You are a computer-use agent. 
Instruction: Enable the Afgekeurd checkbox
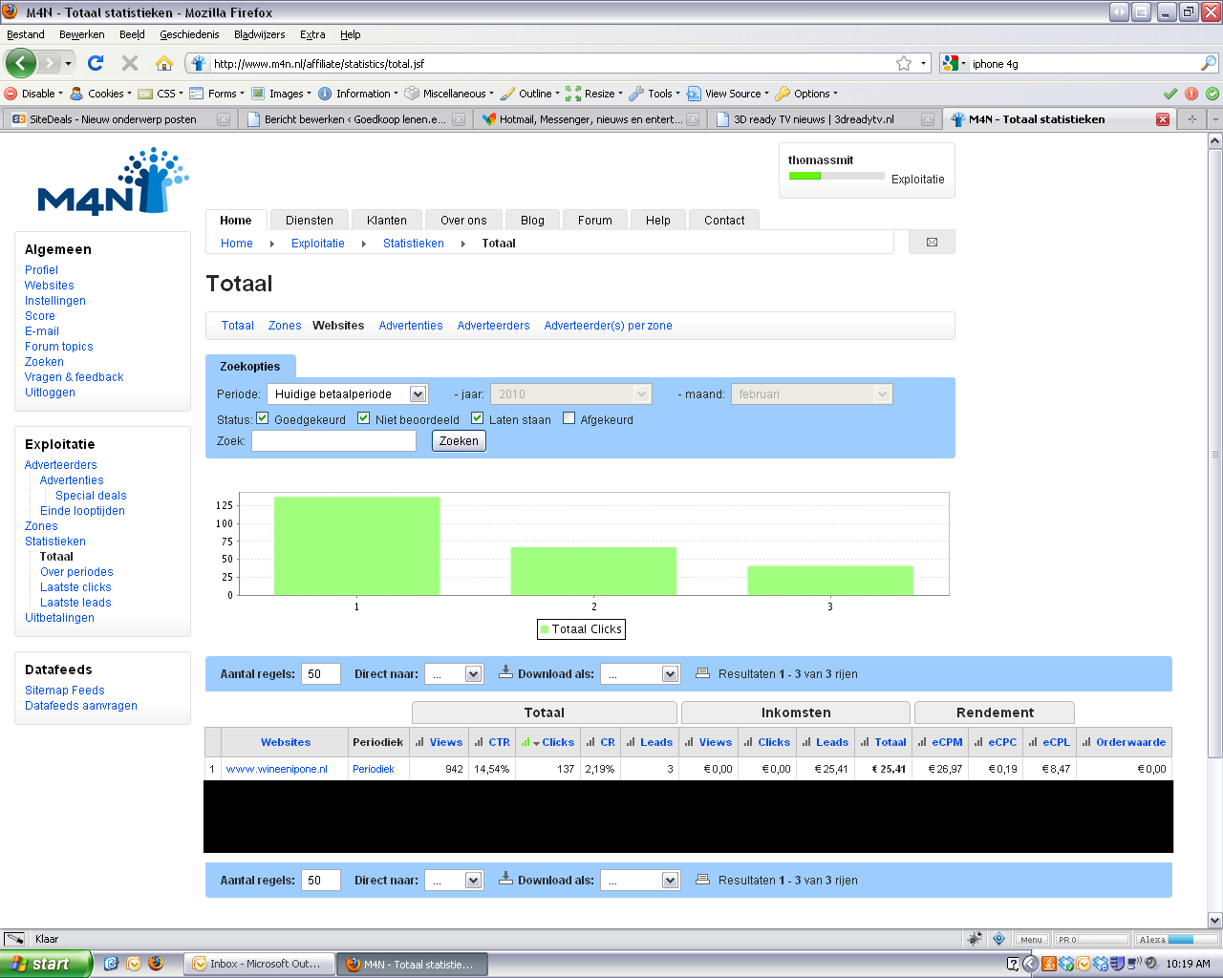[569, 418]
